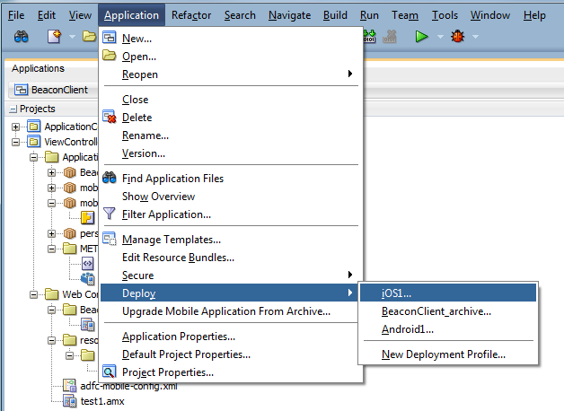Click the binoculars search icon in toolbar
564x411 pixels.
tap(22, 37)
